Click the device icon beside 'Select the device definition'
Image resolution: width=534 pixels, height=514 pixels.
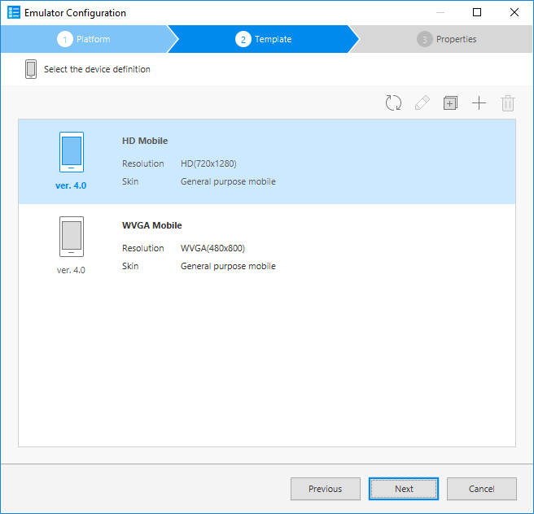pos(31,69)
